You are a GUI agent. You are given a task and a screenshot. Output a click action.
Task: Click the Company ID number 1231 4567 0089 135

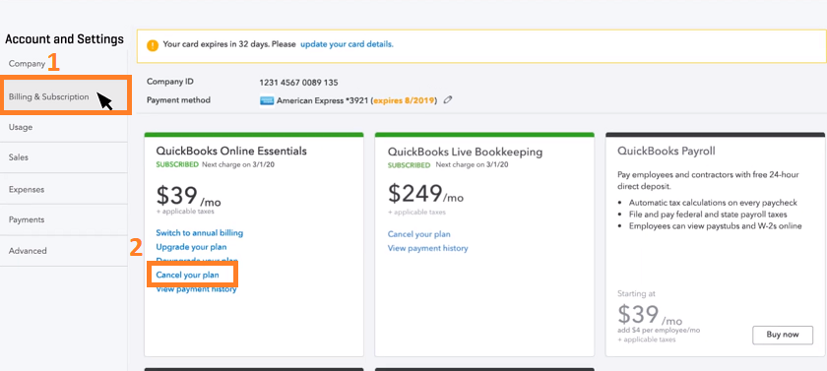(298, 83)
